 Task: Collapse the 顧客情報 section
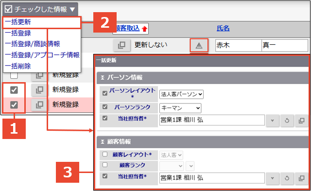pos(103,142)
